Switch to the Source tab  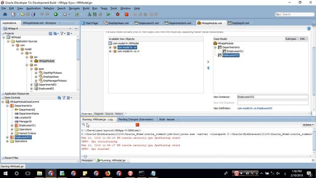pos(109,114)
